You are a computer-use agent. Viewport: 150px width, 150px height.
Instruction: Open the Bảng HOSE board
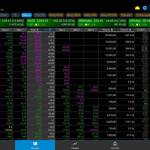point(56,15)
